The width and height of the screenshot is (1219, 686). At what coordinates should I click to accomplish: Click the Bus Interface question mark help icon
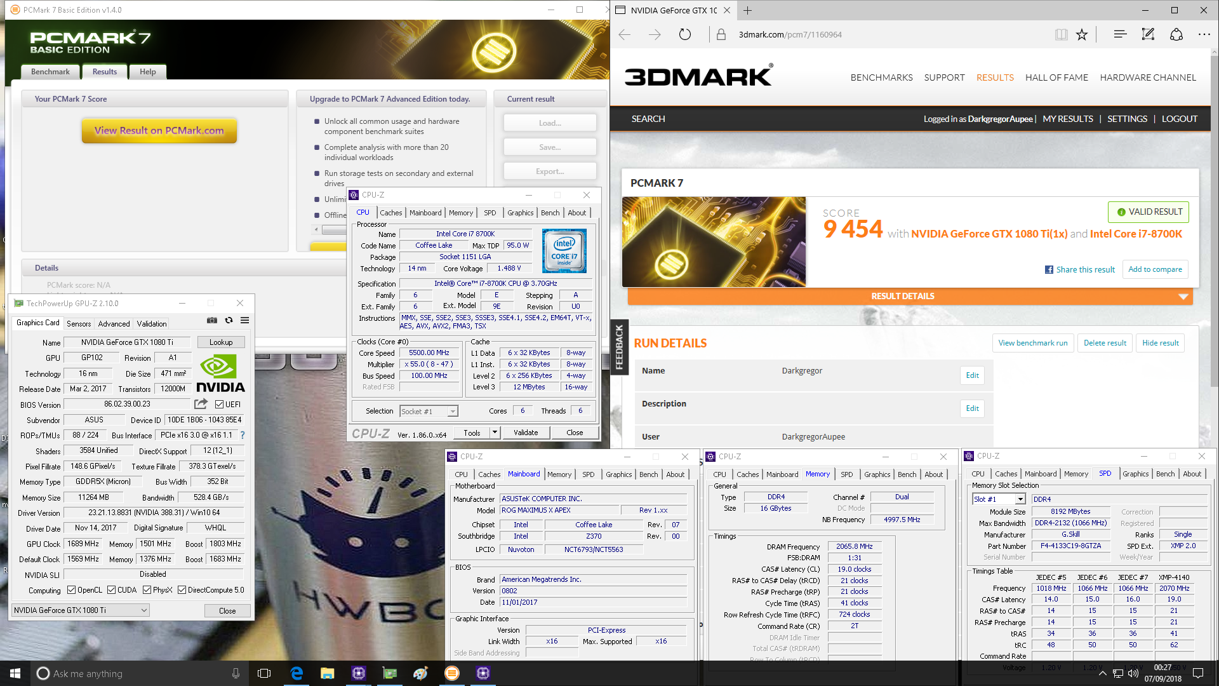point(242,435)
